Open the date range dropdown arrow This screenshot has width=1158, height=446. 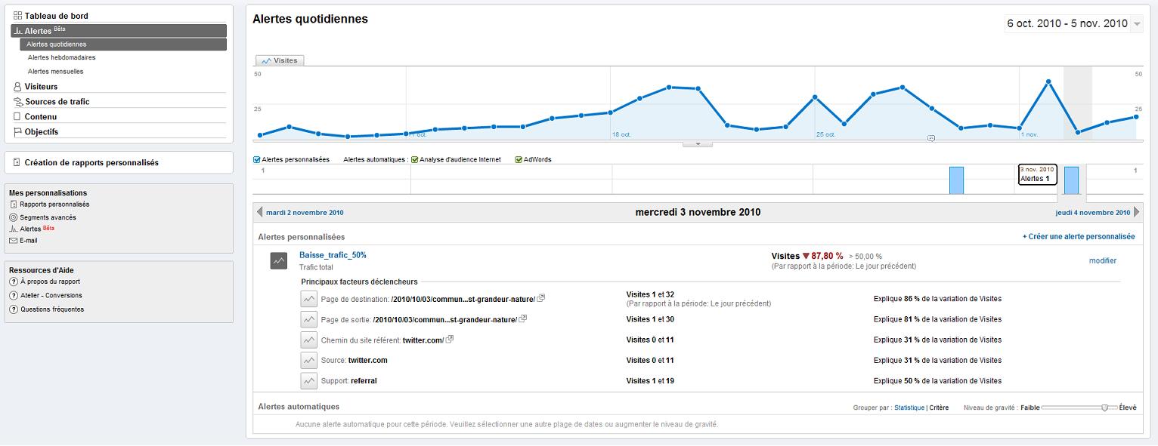click(x=1138, y=24)
